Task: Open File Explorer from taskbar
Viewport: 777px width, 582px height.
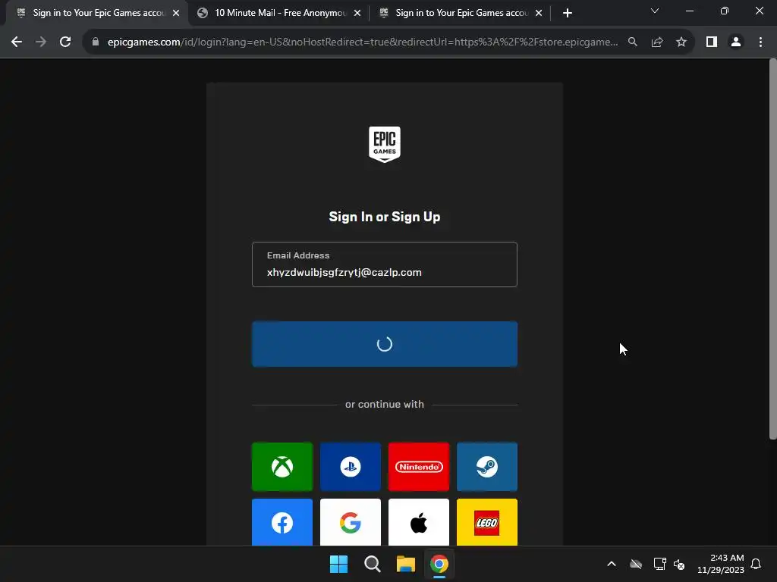Action: tap(405, 564)
